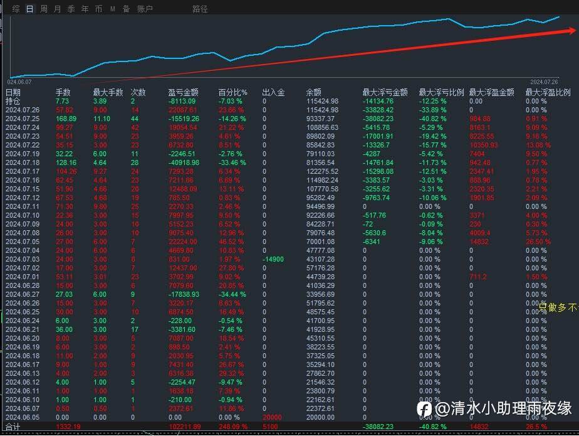Click the 最大浮亏金额 column header
This screenshot has width=579, height=436.
(385, 92)
